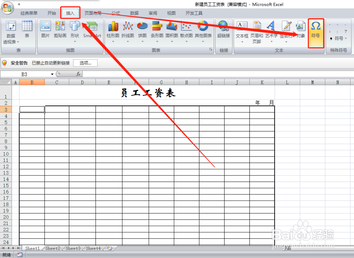Screen dimensions: 354x258
Task: Click the fx insert function button
Action: tap(78, 74)
